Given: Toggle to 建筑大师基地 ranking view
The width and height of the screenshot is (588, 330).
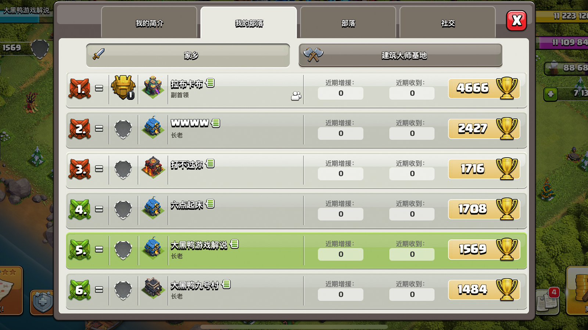Looking at the screenshot, I should pos(401,55).
